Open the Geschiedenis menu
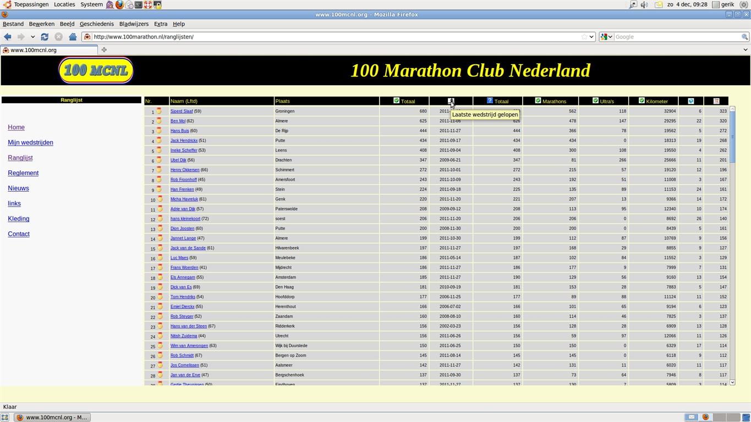Viewport: 751px width, 422px height. (97, 24)
